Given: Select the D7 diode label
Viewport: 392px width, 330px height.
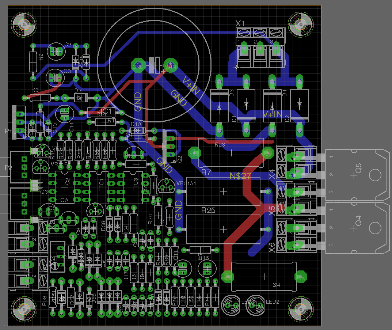Looking at the screenshot, I should pyautogui.click(x=78, y=91).
